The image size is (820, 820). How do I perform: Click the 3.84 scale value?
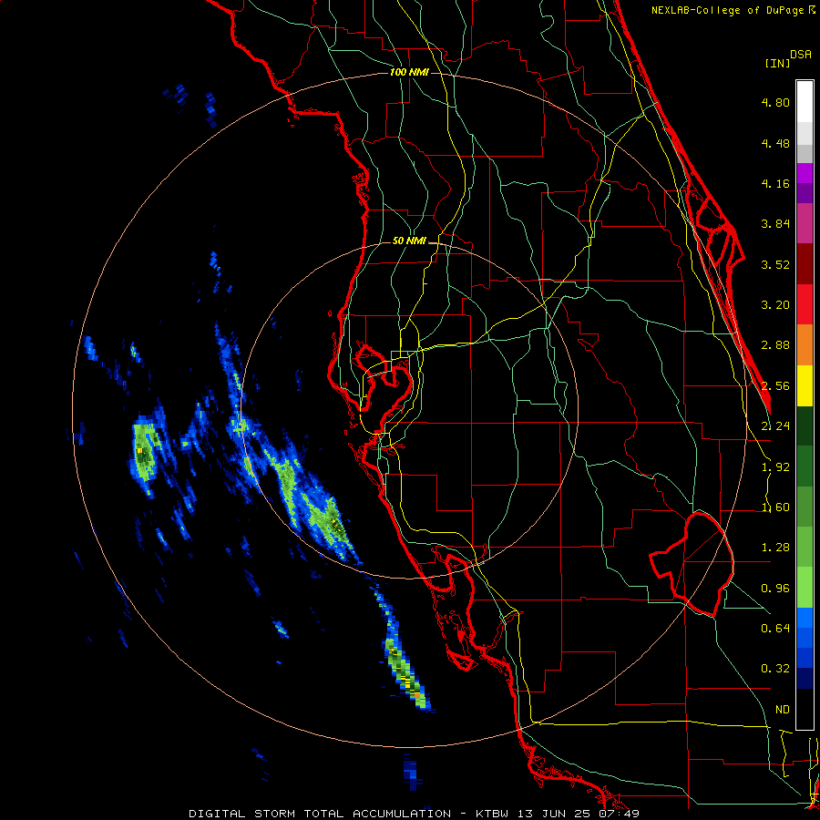point(775,224)
